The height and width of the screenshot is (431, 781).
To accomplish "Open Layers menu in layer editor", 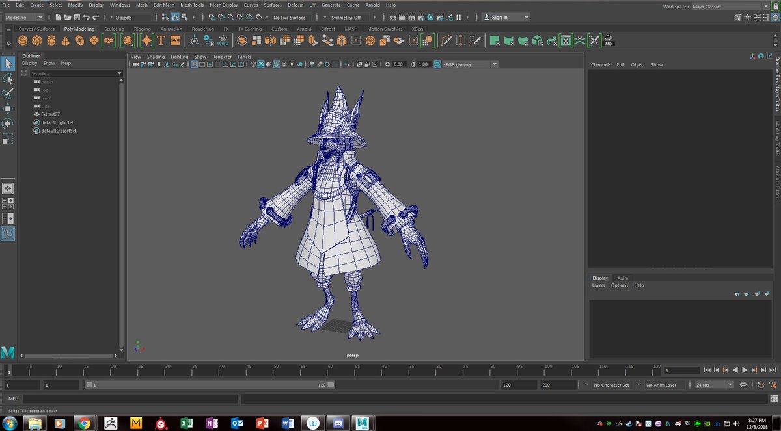I will 598,285.
